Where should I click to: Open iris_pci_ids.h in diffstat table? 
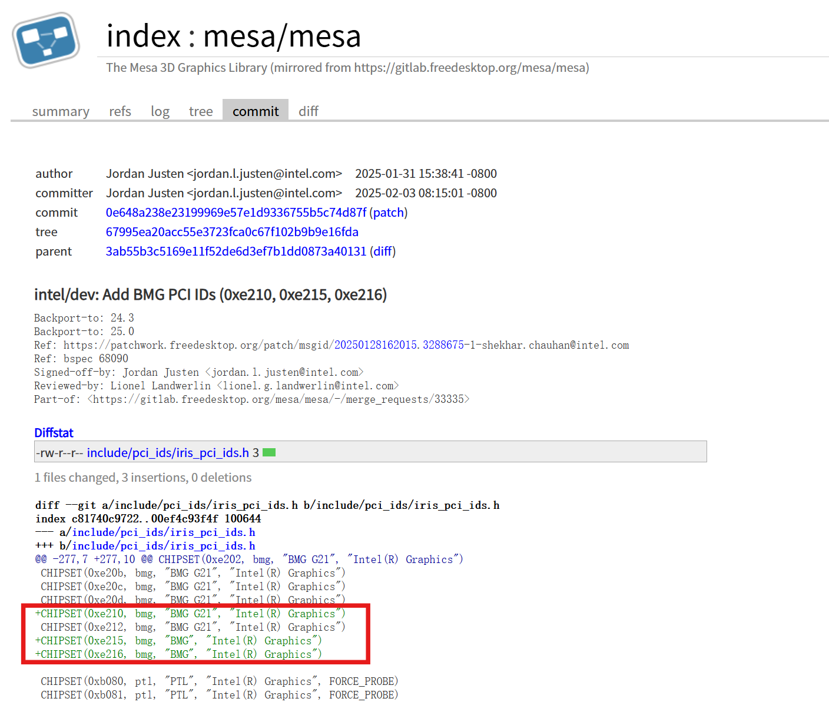pyautogui.click(x=168, y=452)
